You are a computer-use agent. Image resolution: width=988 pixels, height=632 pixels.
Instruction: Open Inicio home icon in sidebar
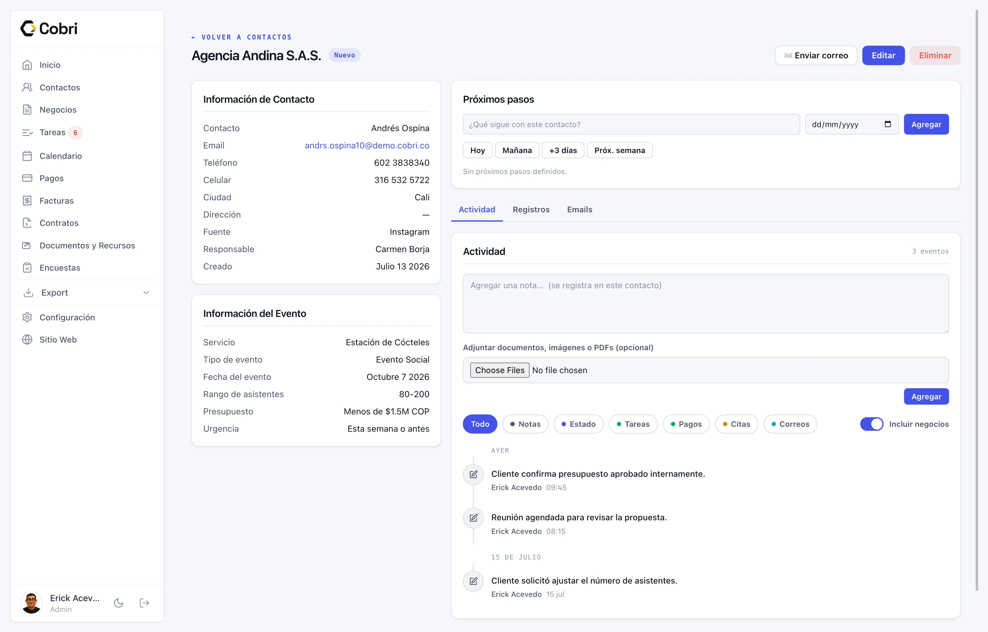(27, 65)
